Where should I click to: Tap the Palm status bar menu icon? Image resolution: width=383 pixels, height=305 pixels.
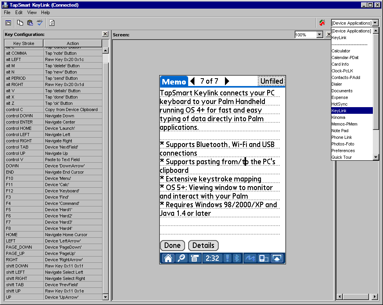[x=194, y=258]
